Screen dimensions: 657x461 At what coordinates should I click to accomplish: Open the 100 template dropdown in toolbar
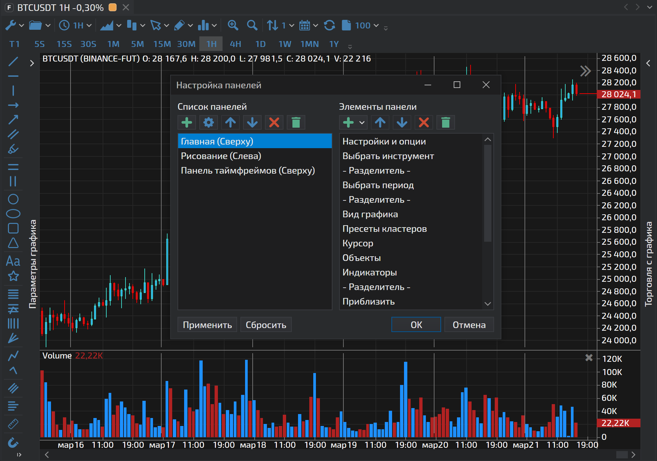[376, 25]
